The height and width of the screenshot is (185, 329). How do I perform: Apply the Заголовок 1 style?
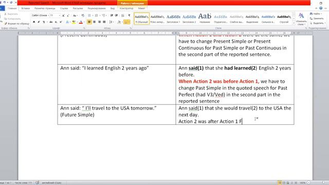point(173,18)
